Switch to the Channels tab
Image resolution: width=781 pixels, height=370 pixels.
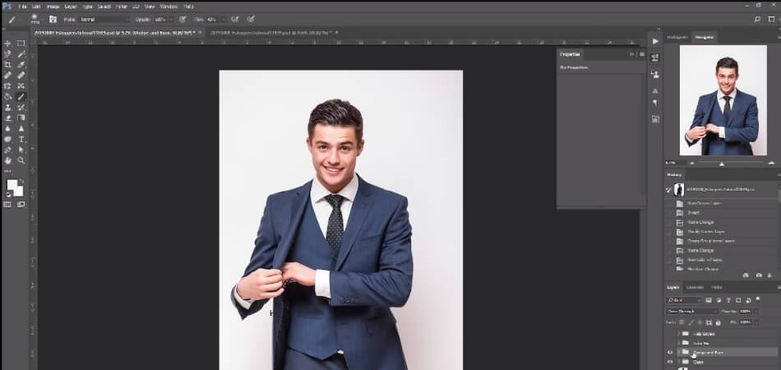695,287
